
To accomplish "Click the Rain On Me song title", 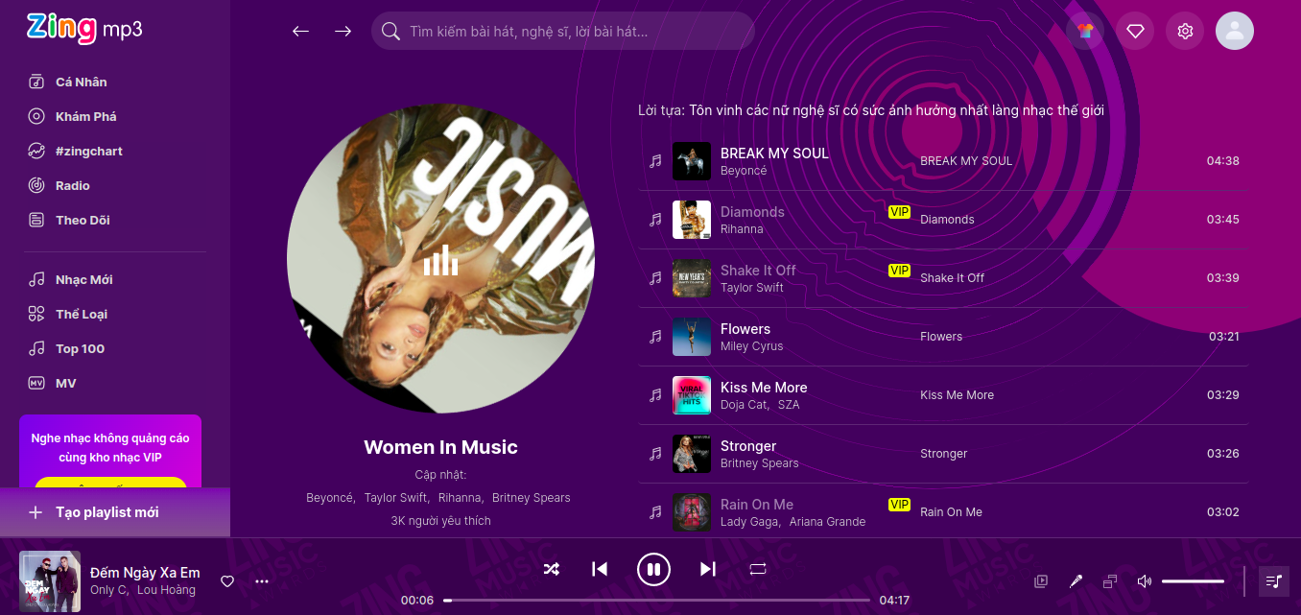I will pyautogui.click(x=757, y=505).
